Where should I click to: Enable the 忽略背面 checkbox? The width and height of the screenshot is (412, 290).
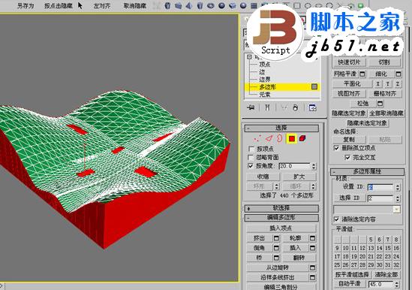pyautogui.click(x=251, y=157)
